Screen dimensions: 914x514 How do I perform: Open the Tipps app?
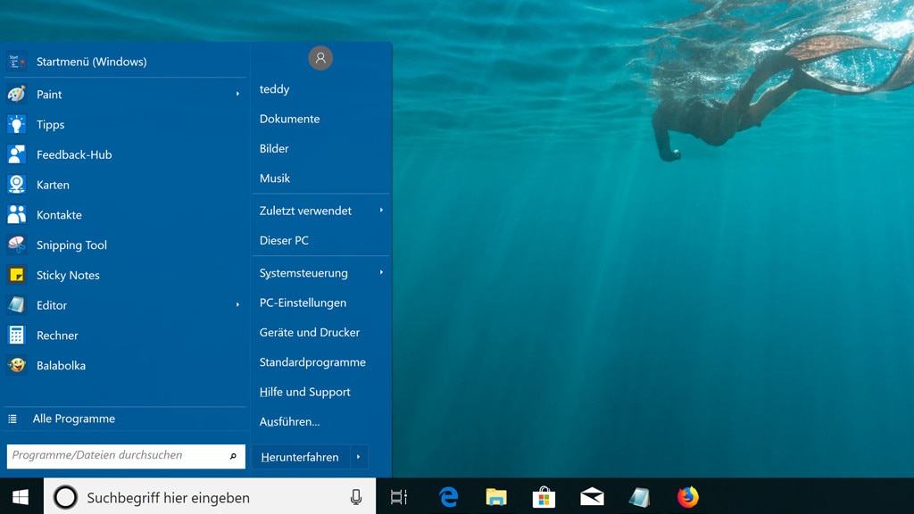click(x=50, y=125)
